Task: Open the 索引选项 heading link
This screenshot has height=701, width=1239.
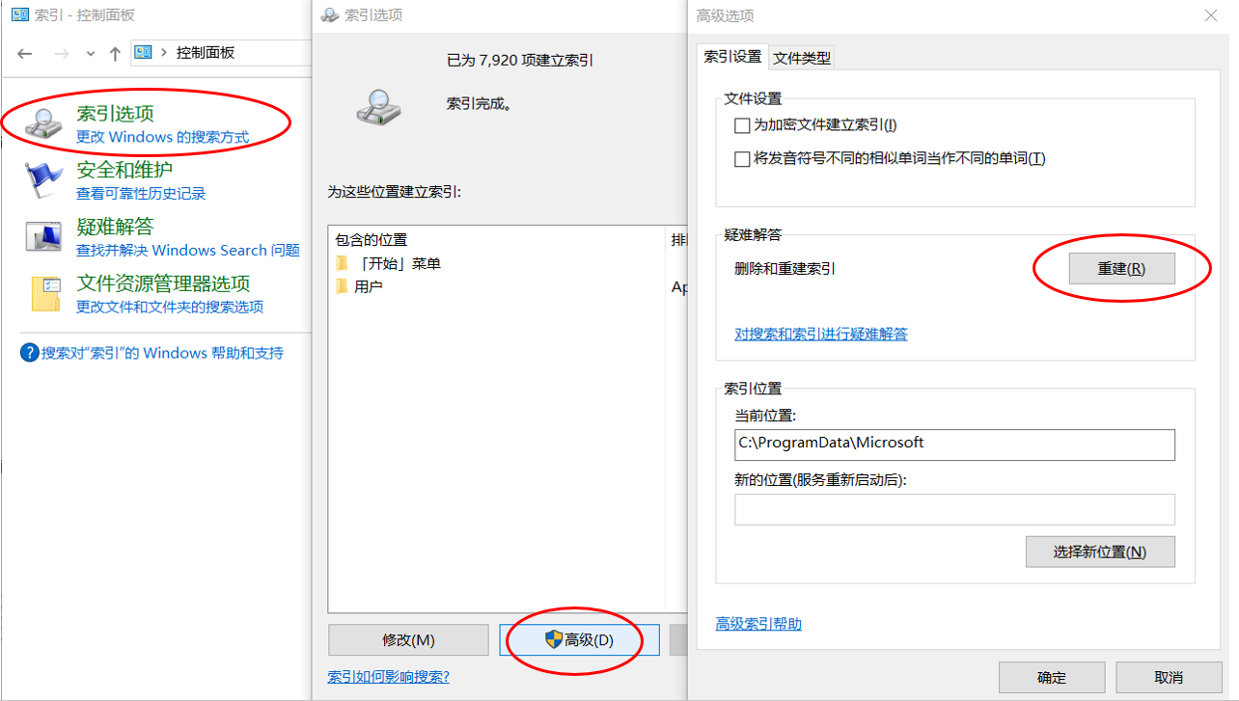Action: [115, 114]
